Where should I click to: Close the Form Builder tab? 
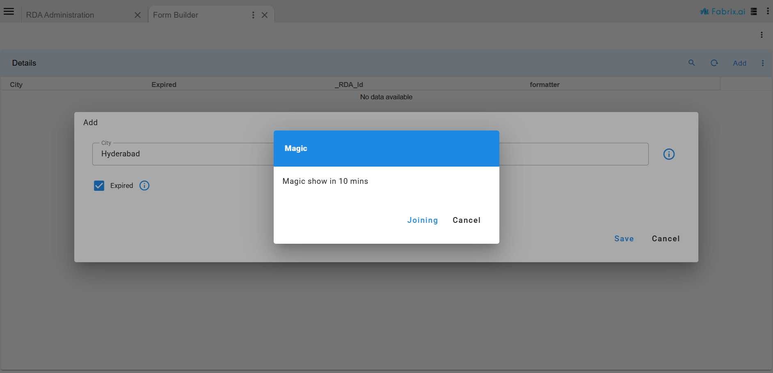[x=265, y=15]
